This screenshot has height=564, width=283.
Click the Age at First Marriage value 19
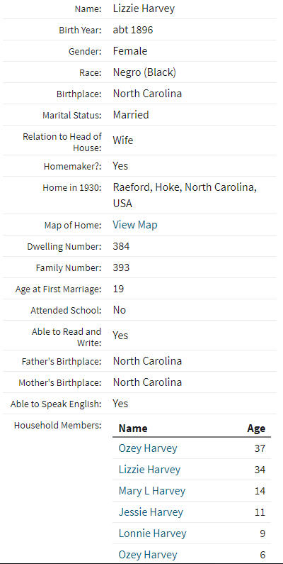point(118,289)
